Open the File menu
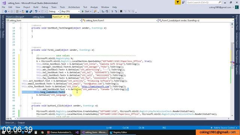 [3, 7]
